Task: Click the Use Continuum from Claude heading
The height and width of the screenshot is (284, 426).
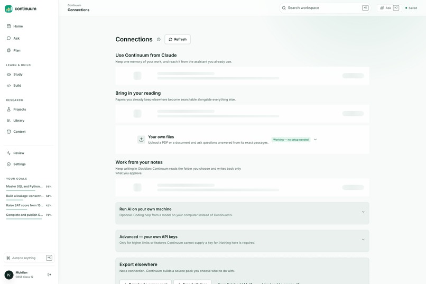Action: [x=146, y=55]
